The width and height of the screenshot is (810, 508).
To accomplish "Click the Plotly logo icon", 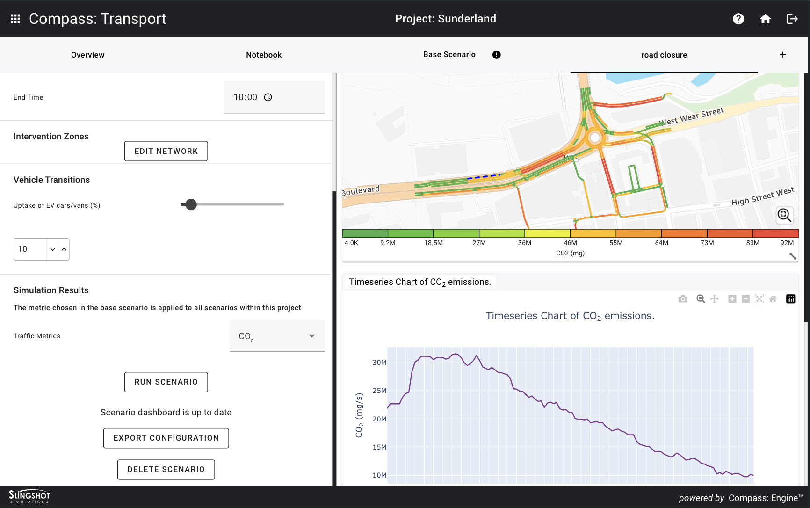I will (791, 299).
